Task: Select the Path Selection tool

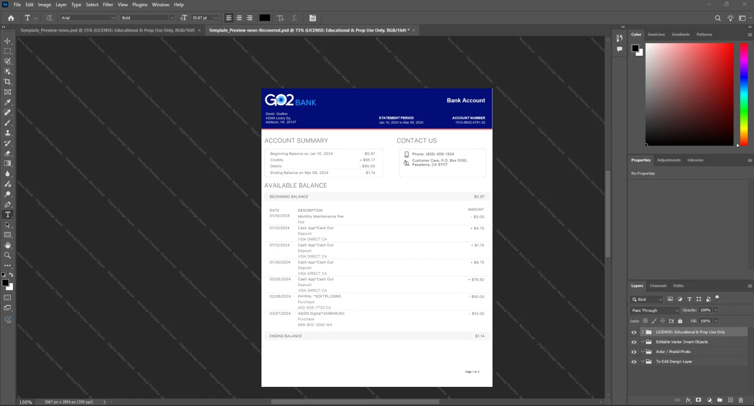Action: (7, 225)
